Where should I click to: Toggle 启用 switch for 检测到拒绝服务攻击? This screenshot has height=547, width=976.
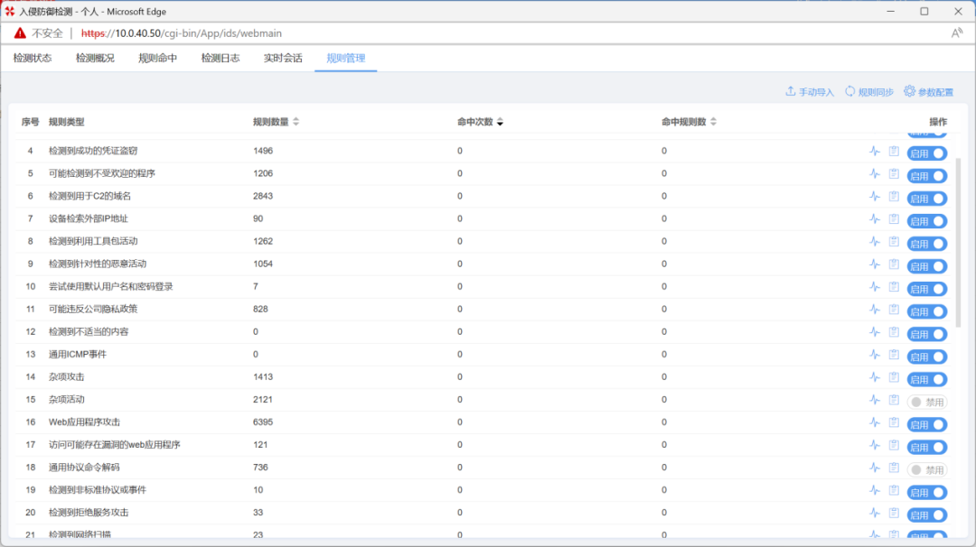pyautogui.click(x=927, y=515)
